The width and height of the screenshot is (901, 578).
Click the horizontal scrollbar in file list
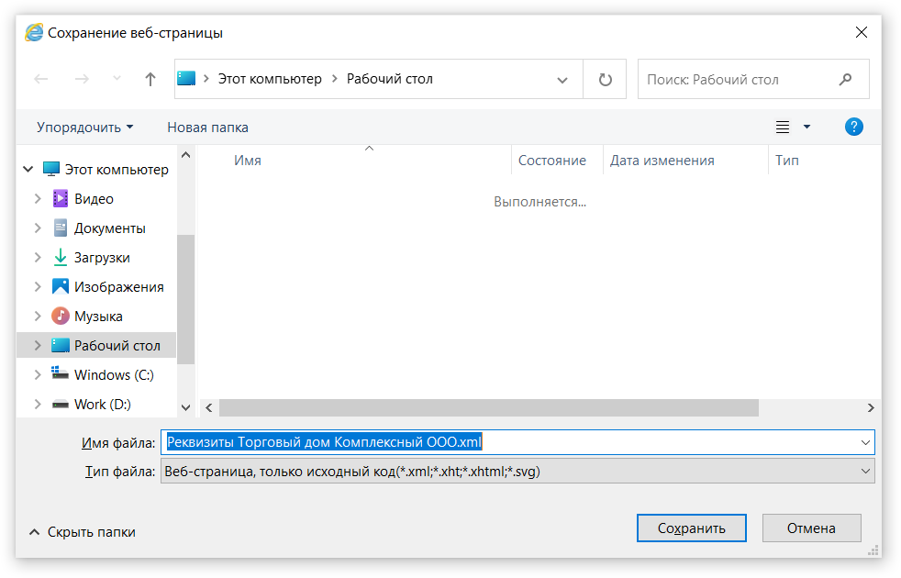488,407
